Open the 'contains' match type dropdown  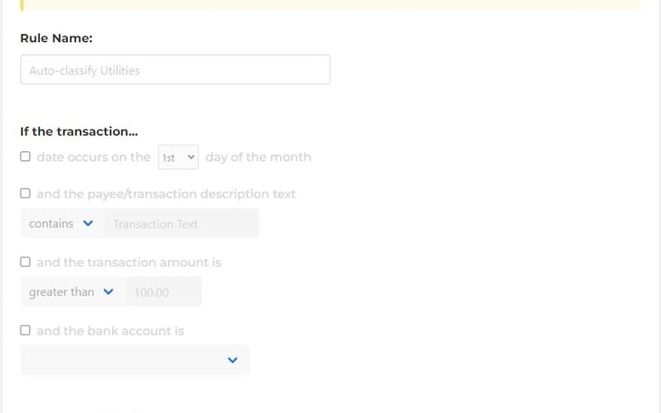[x=61, y=224]
